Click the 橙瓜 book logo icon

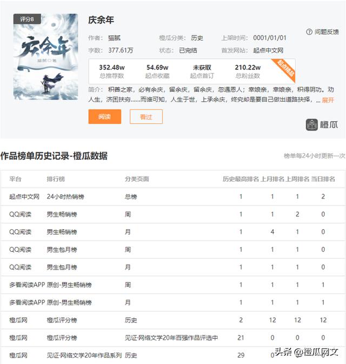pyautogui.click(x=311, y=125)
